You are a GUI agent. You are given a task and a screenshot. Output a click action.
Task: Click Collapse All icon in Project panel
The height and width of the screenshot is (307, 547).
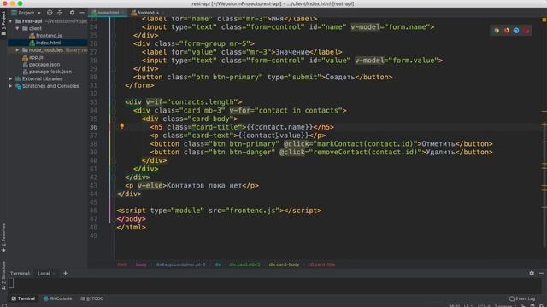(60, 13)
